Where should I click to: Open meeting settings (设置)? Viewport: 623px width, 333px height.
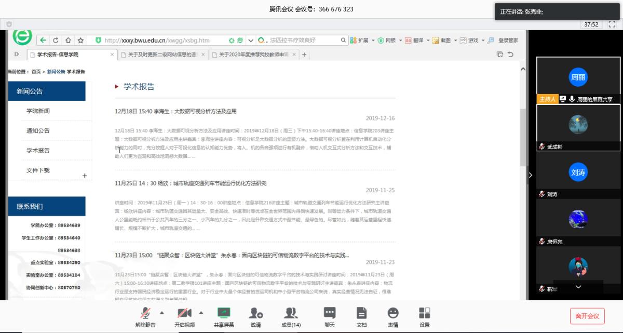[424, 316]
